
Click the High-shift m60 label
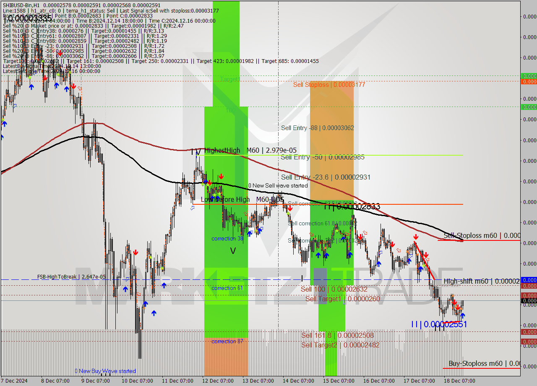(482, 281)
